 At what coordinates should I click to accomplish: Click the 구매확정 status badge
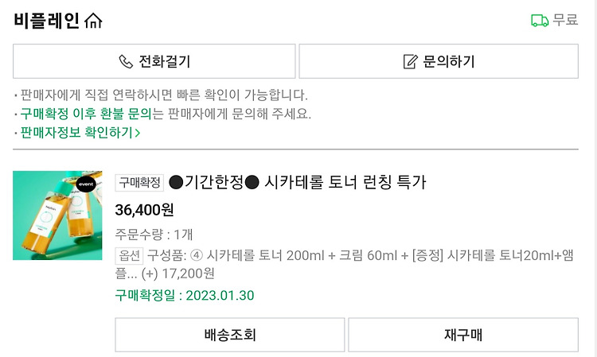coord(139,183)
